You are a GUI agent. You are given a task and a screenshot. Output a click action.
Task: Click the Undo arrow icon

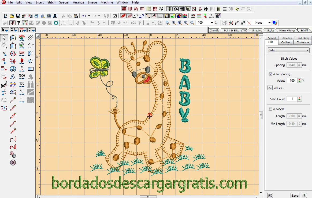84,16
